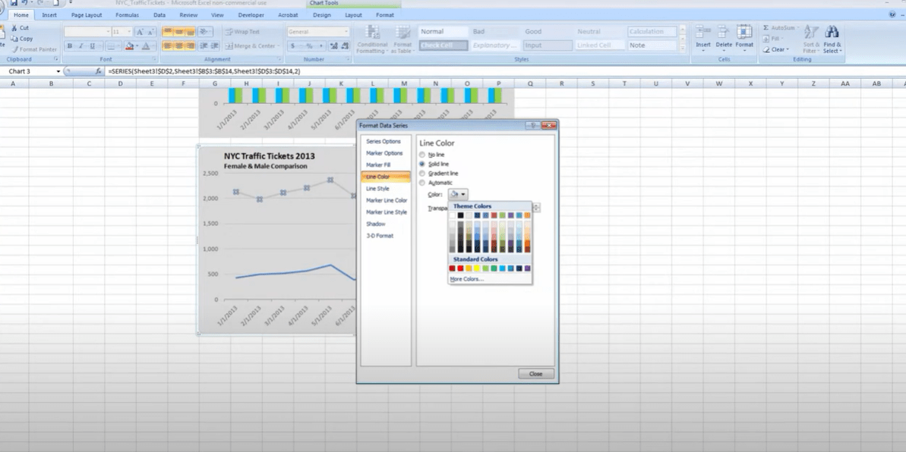Pick the red Standard Colors swatch
This screenshot has height=452, width=906.
pos(460,268)
